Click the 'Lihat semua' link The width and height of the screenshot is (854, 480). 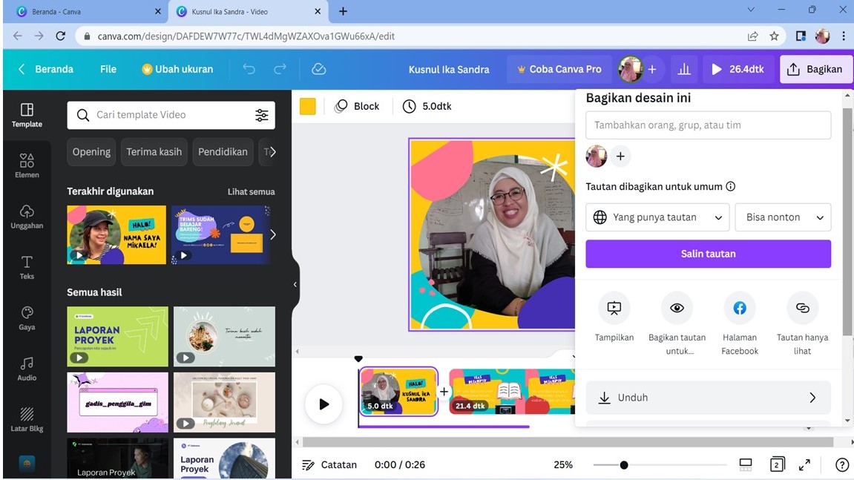click(x=251, y=191)
